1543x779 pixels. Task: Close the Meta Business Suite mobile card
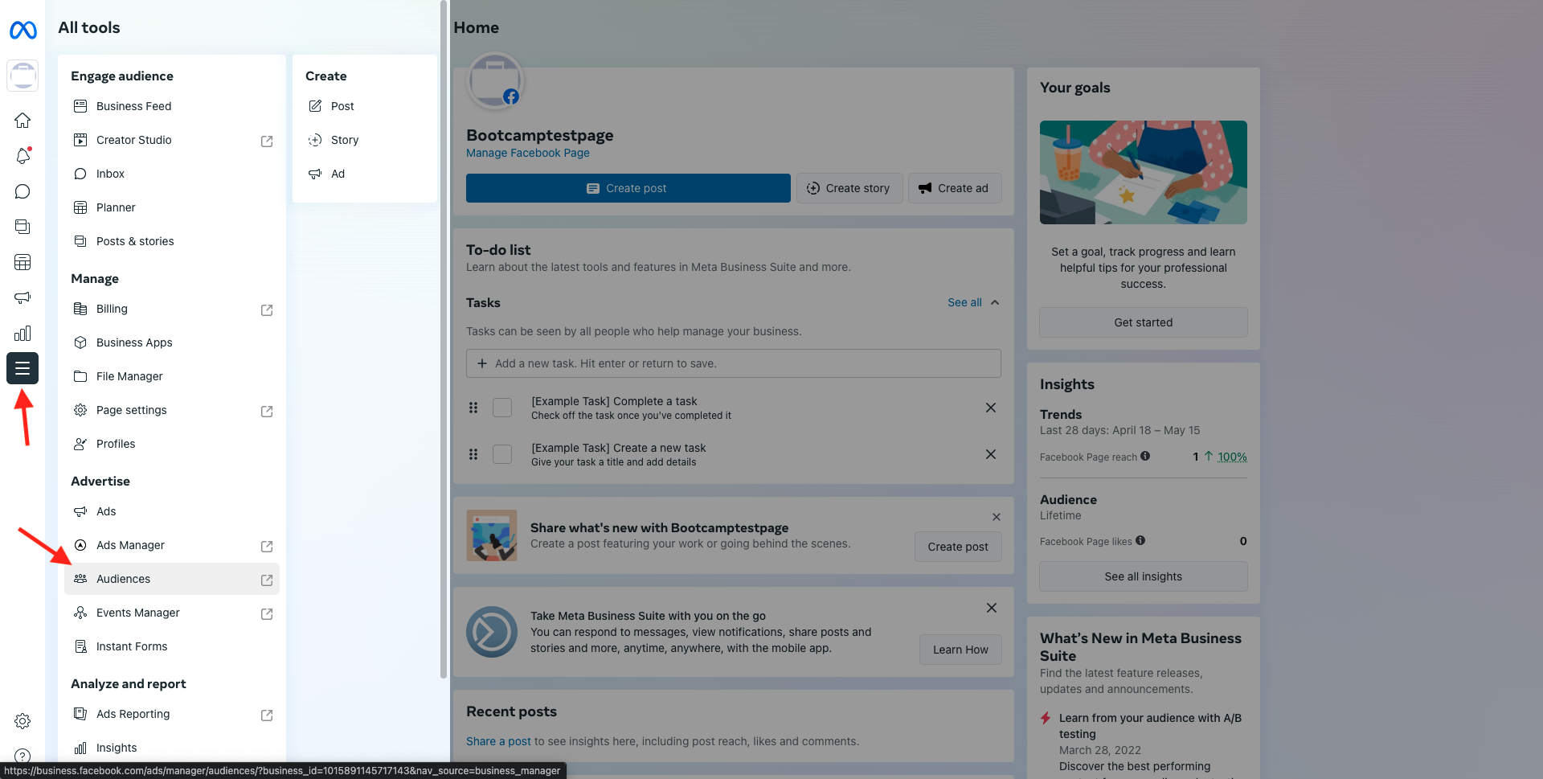992,608
